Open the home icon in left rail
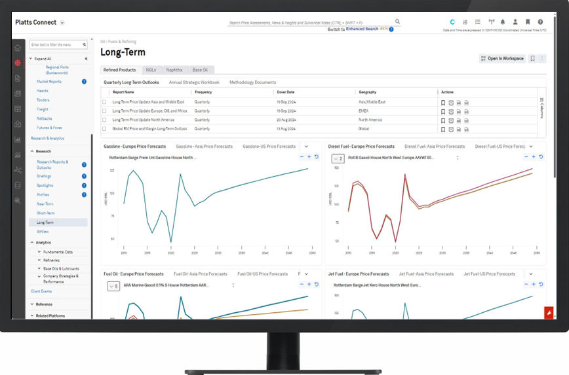The image size is (569, 375). pyautogui.click(x=18, y=48)
